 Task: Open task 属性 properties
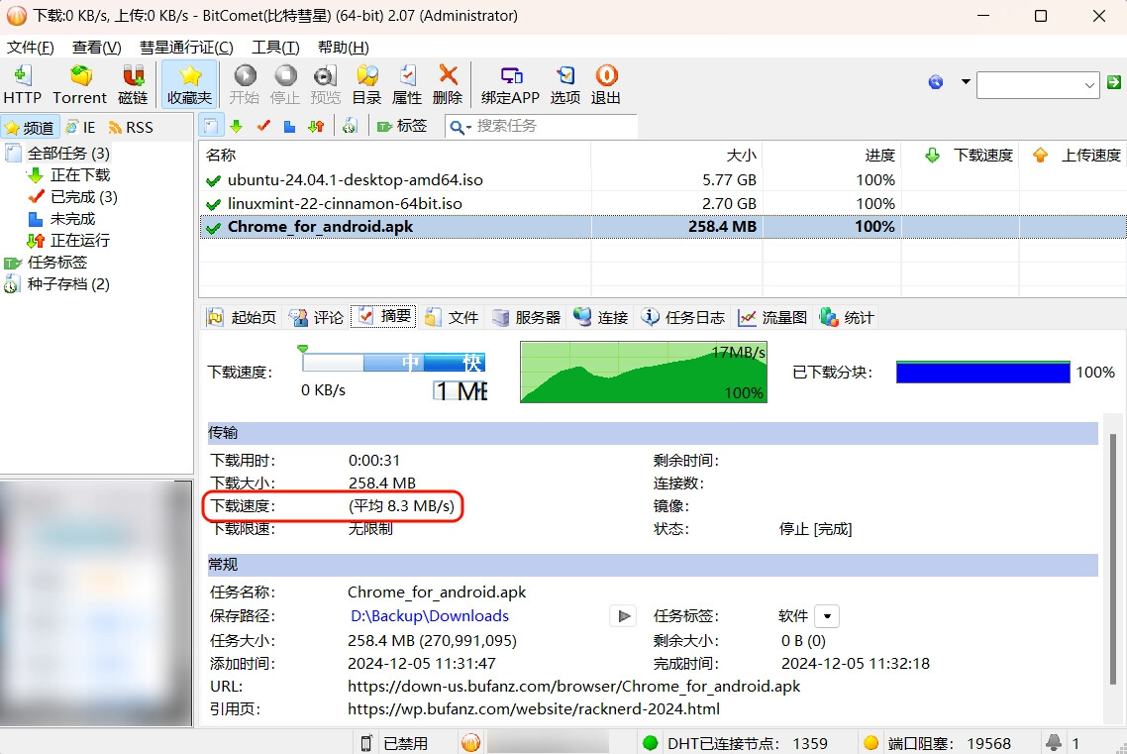pyautogui.click(x=407, y=85)
